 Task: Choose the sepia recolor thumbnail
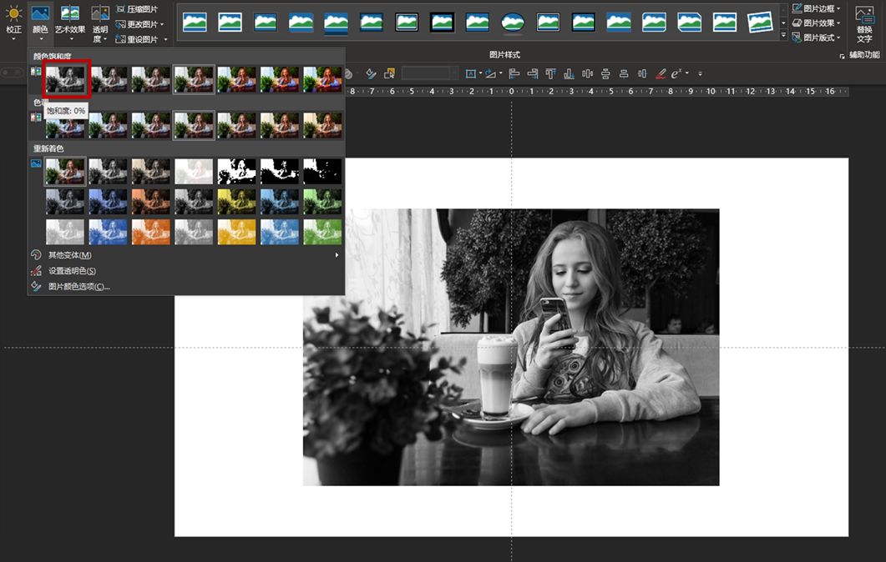click(x=151, y=172)
